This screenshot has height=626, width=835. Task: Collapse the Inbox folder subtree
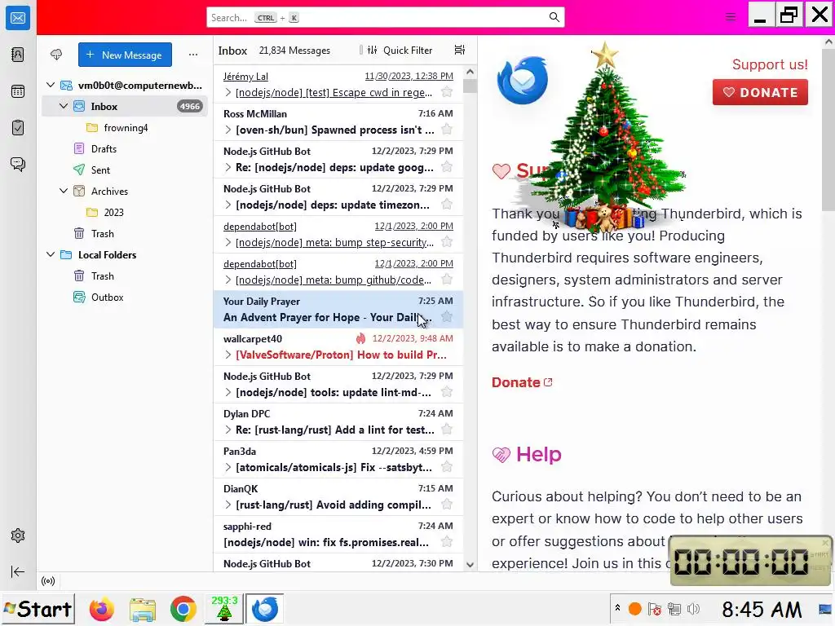(x=64, y=106)
